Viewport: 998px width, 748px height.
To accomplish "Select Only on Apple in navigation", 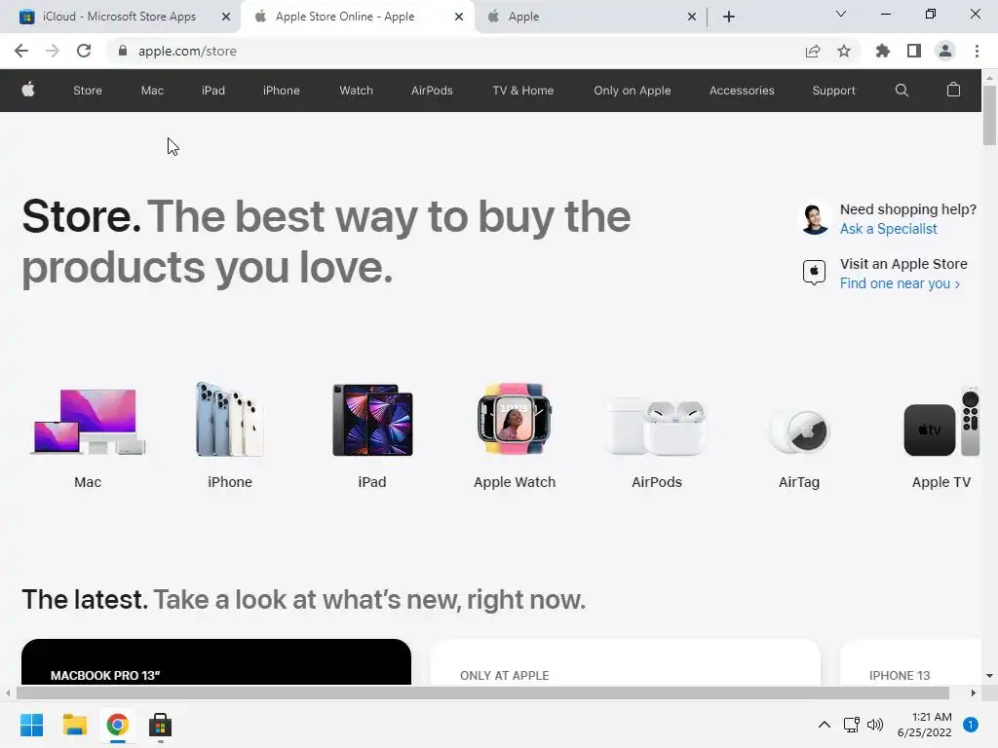I will 632,91.
